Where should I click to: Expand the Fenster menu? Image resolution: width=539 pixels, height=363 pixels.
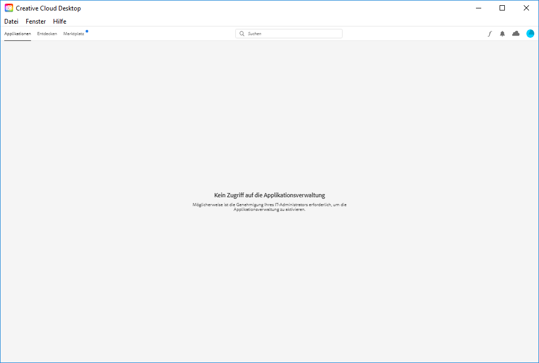(x=35, y=21)
